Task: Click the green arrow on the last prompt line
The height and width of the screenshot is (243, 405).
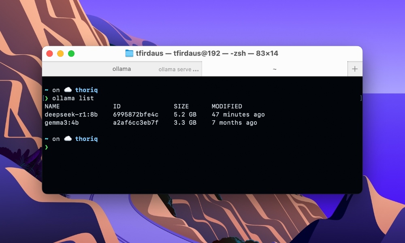Action: pos(47,147)
